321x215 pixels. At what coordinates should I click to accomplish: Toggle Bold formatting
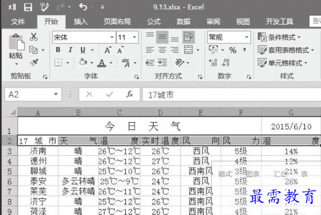[x=58, y=50]
